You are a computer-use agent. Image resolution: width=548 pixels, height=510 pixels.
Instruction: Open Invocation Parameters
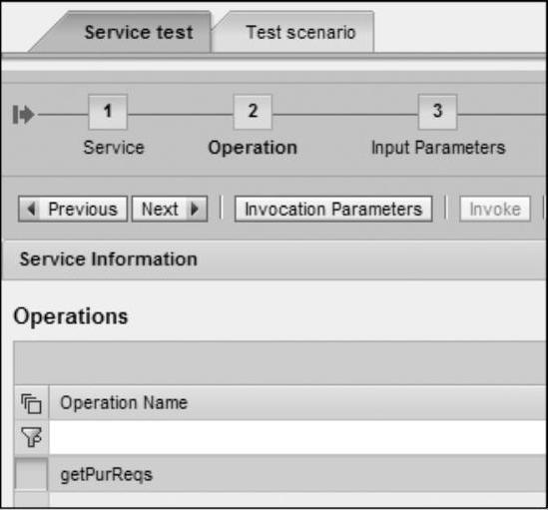[333, 209]
